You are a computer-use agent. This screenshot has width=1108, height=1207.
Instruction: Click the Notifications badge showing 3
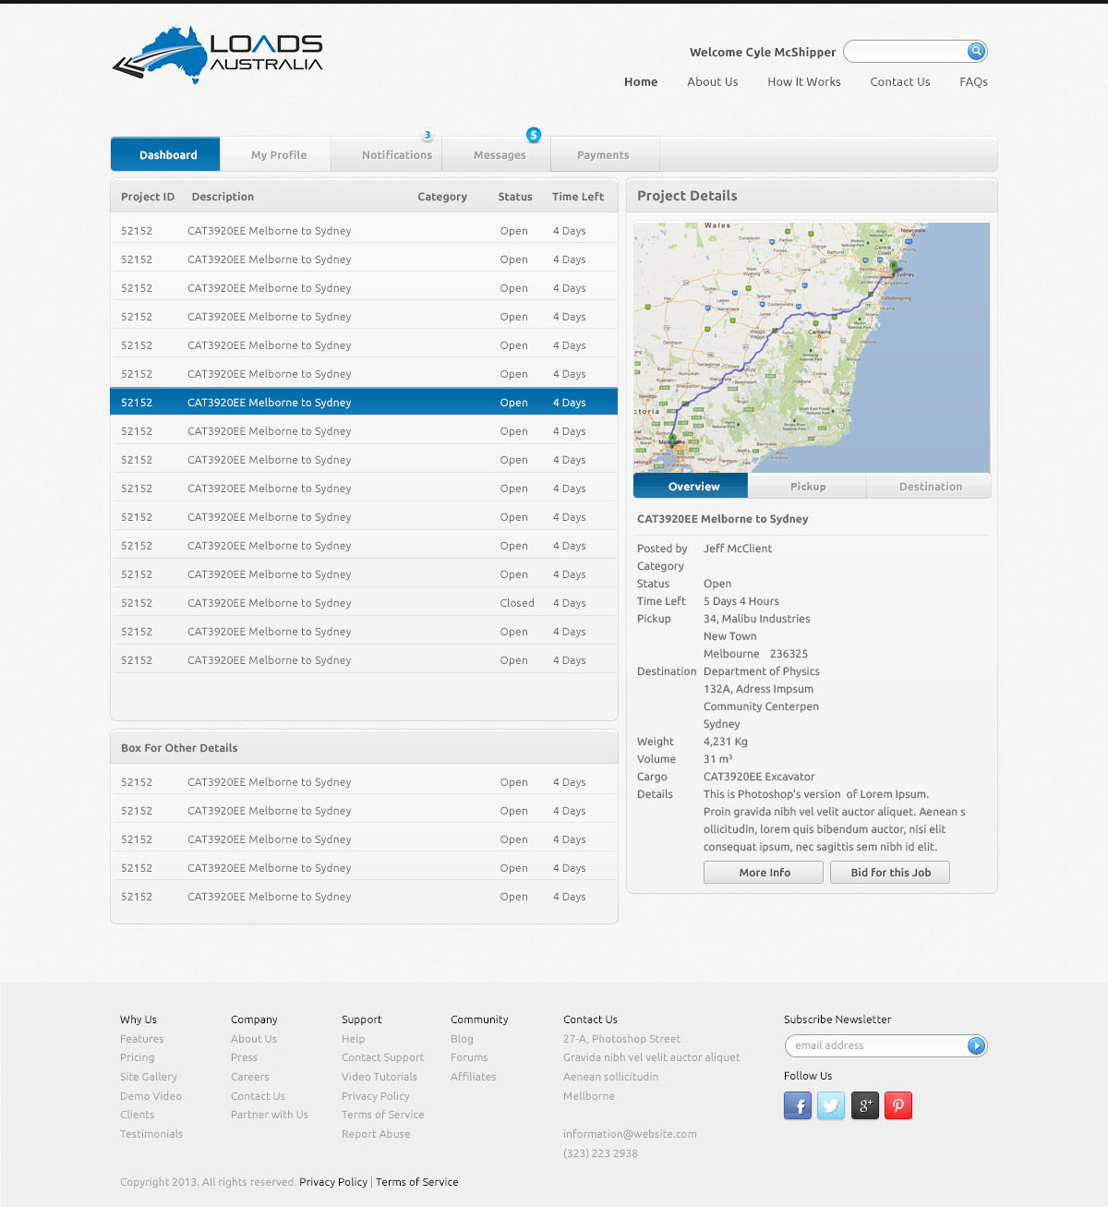pyautogui.click(x=428, y=135)
